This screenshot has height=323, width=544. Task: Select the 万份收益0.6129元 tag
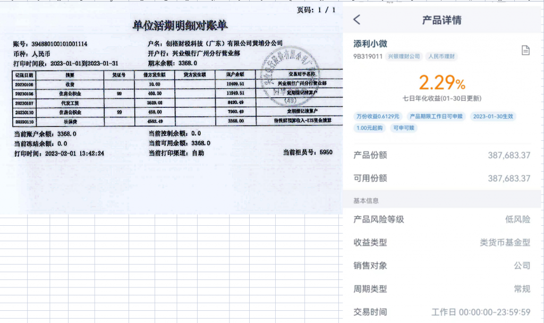[x=378, y=116]
